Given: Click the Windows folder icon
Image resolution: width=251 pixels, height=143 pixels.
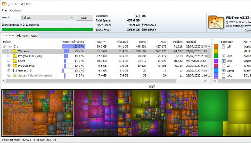Looking at the screenshot, I should [x=15, y=51].
